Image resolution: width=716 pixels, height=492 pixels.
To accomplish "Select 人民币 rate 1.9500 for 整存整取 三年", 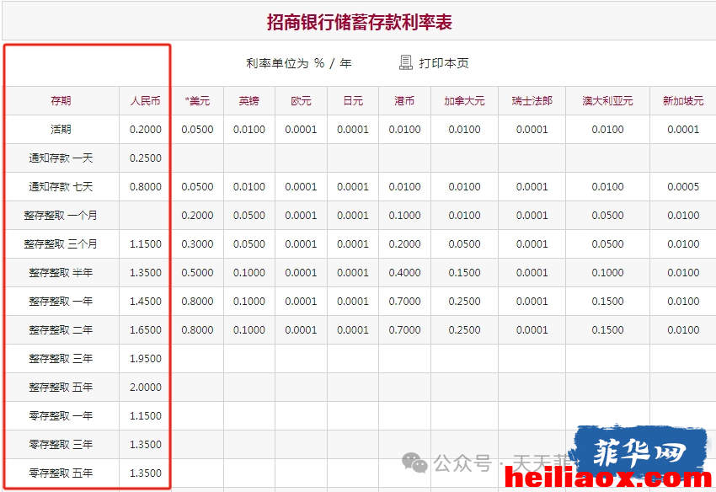I will pos(145,359).
